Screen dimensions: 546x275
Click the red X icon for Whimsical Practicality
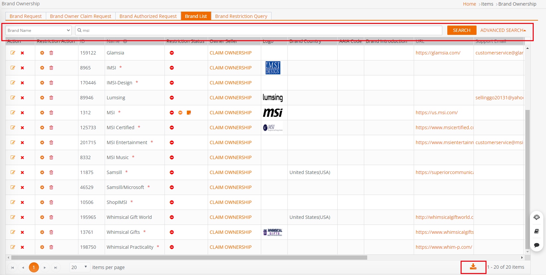[x=22, y=247]
